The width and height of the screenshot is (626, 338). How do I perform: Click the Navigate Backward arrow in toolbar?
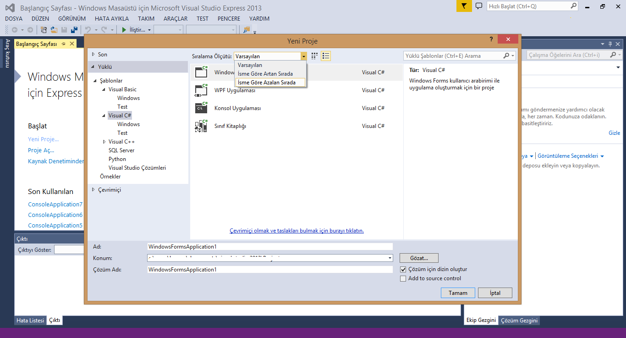(15, 30)
